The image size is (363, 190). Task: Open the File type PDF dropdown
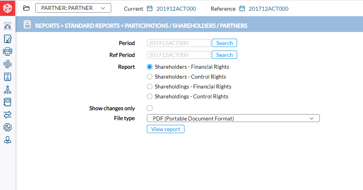point(233,119)
